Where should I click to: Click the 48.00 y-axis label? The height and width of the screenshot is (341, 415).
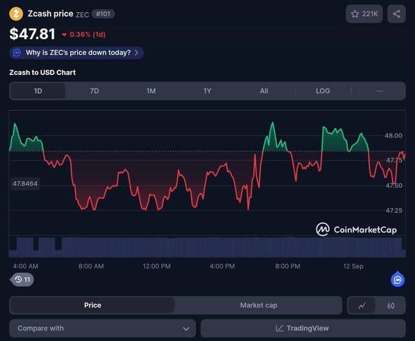pos(393,135)
